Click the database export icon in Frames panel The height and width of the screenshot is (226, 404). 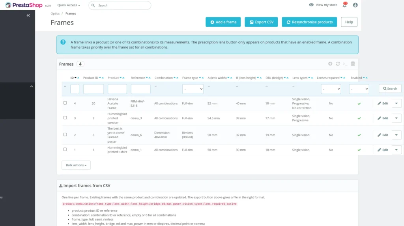pyautogui.click(x=353, y=64)
